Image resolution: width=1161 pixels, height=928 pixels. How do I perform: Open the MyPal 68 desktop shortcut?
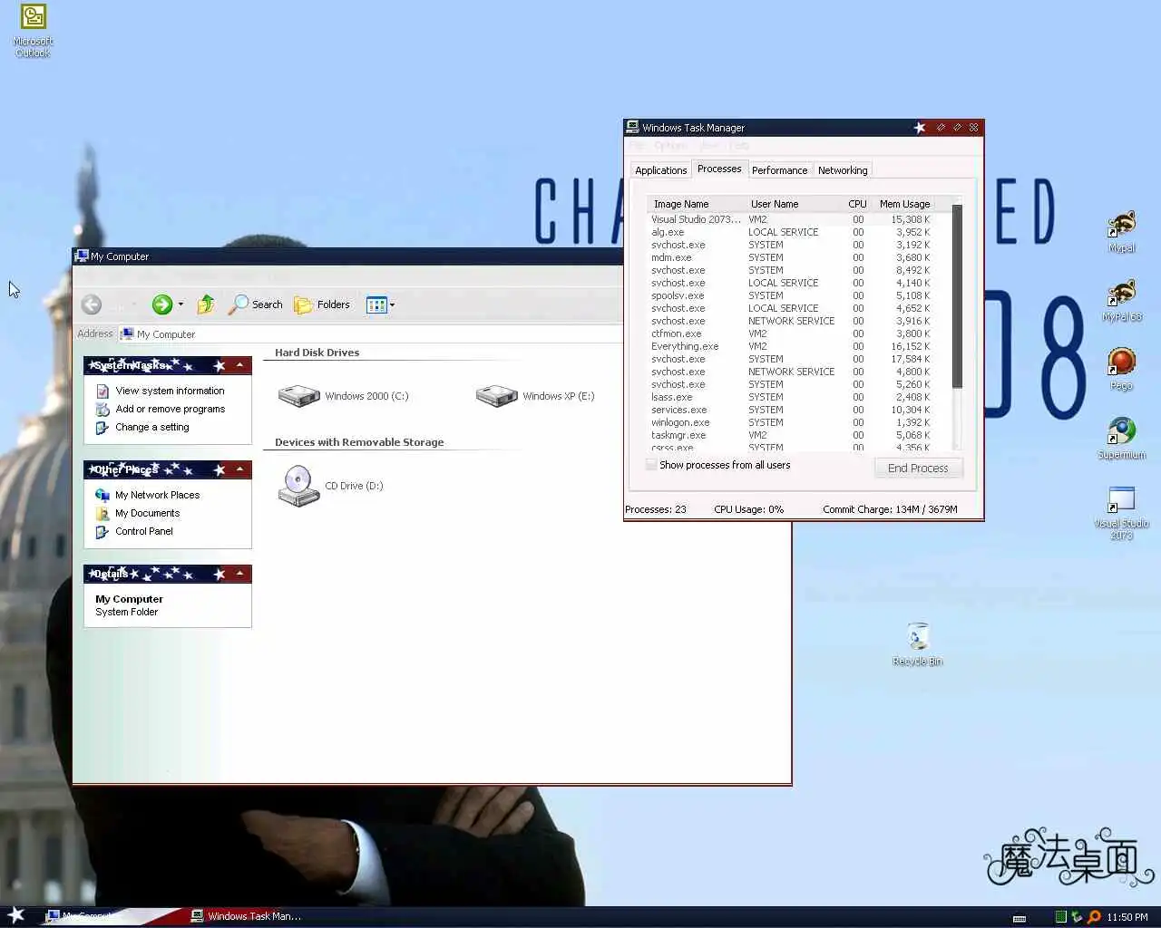pos(1122,300)
